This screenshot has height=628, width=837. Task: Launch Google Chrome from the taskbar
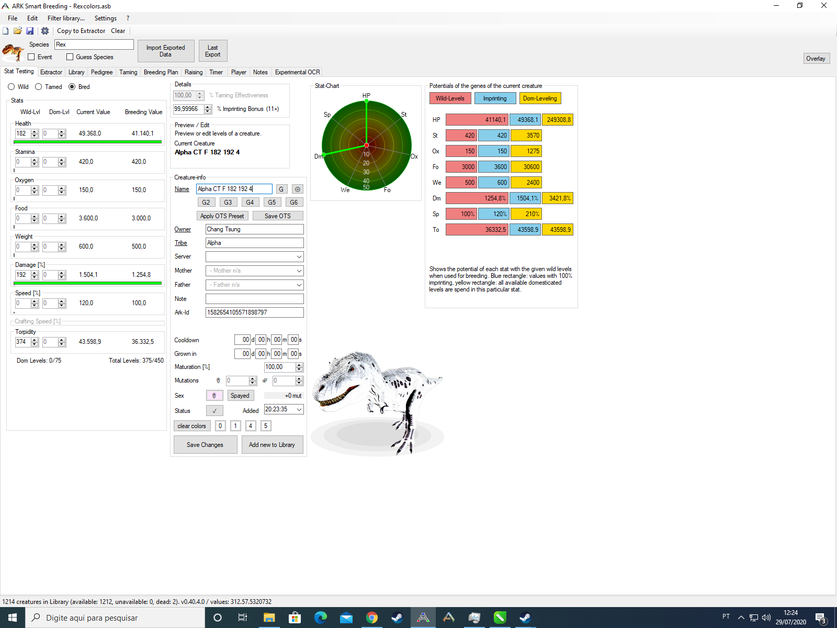click(x=371, y=618)
